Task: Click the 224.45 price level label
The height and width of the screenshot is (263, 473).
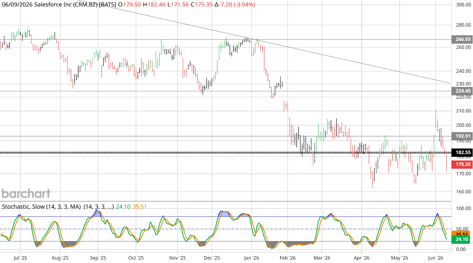Action: 462,91
